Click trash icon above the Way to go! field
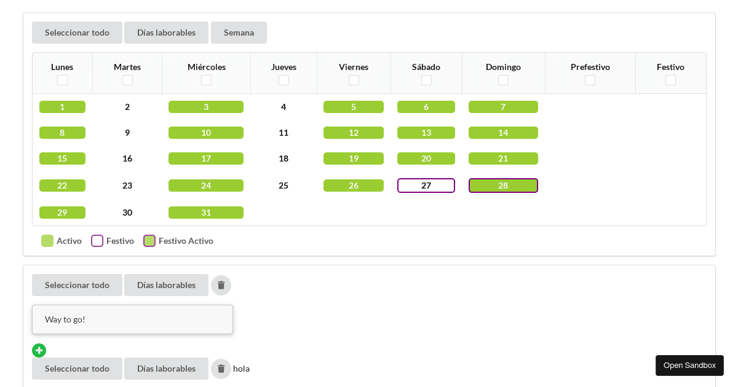This screenshot has width=738, height=387. click(221, 285)
